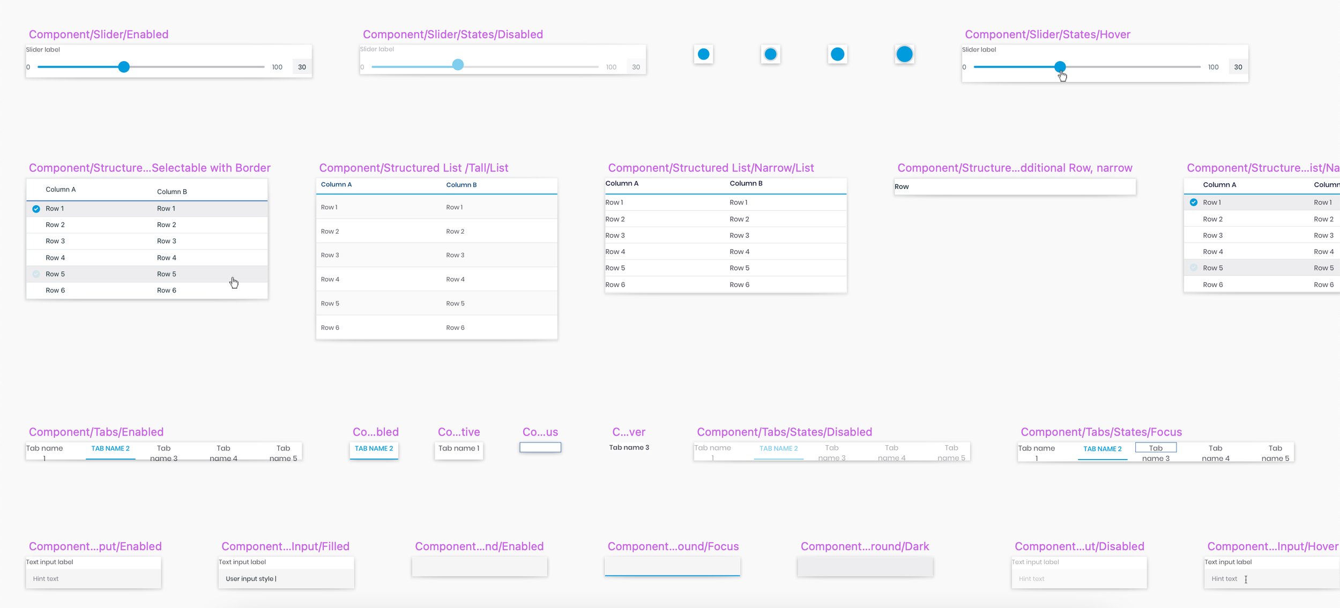The image size is (1340, 608).
Task: Toggle faded Row 5 checkmark in Selectable with Border list
Action: coord(36,274)
